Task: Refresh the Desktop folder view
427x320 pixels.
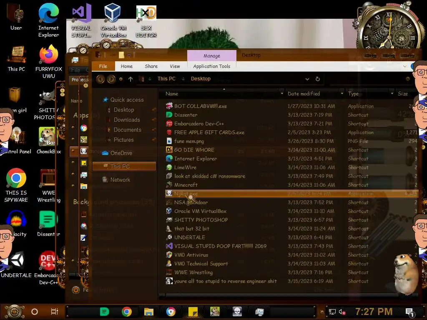Action: tap(317, 79)
